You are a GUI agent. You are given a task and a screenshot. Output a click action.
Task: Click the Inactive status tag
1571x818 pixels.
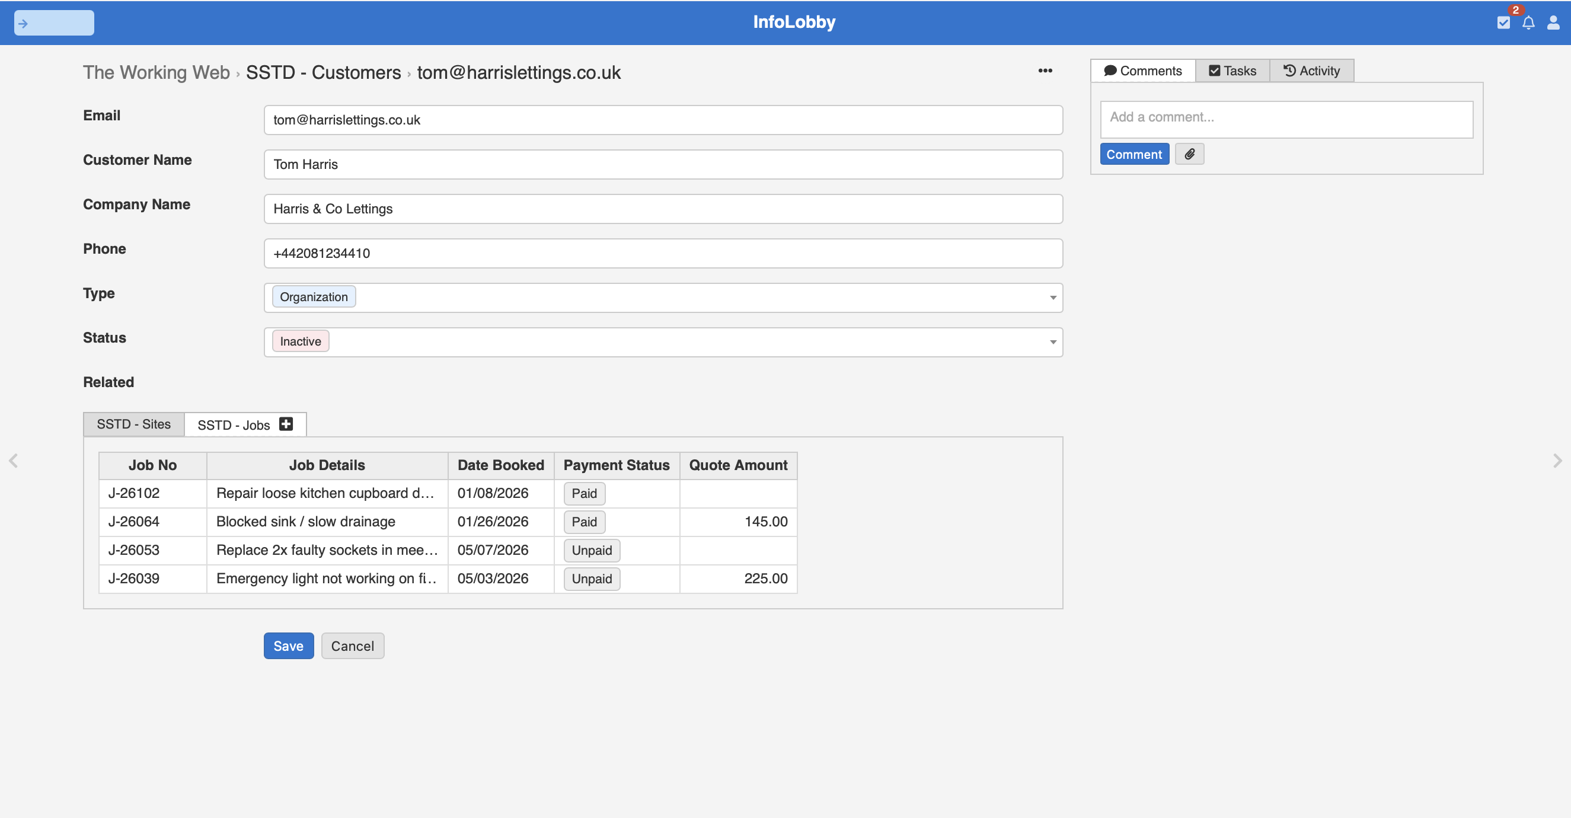[x=300, y=341]
